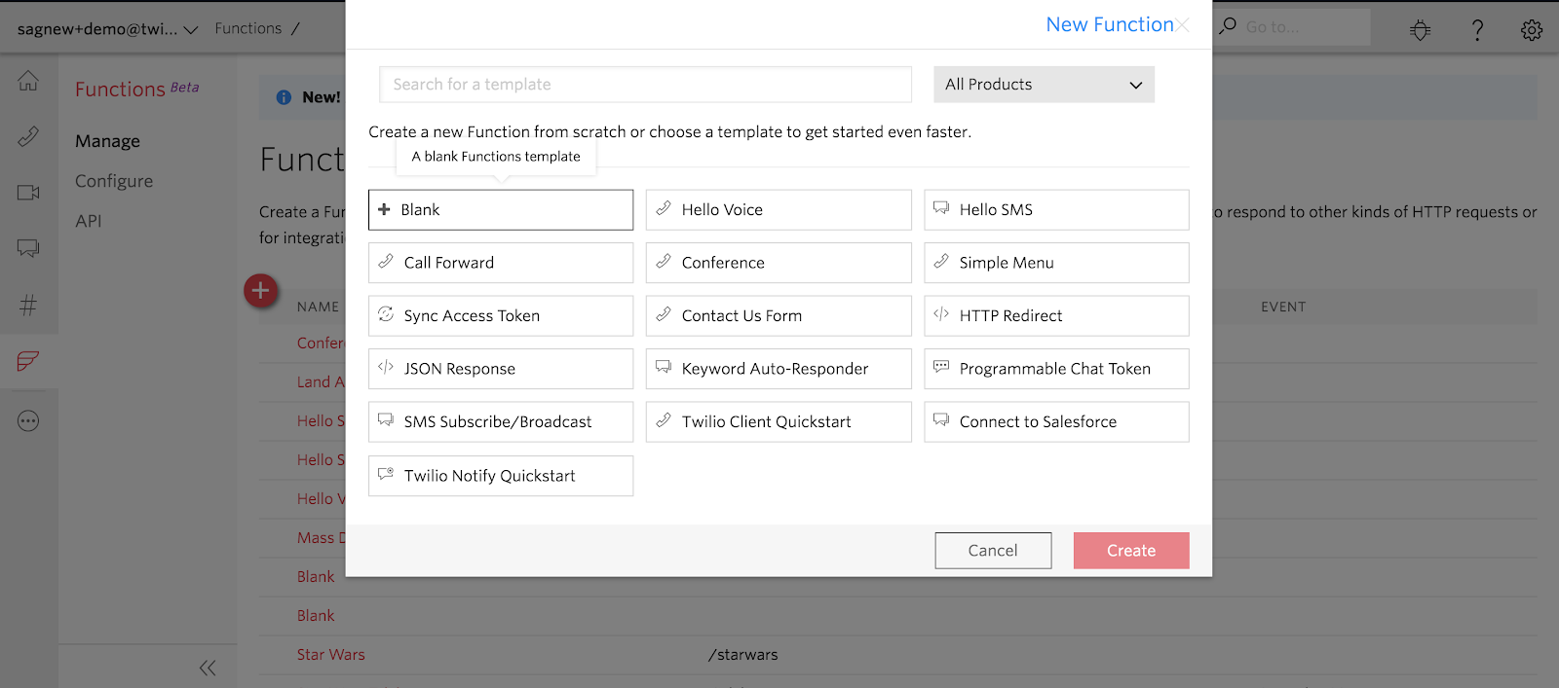The image size is (1559, 688).
Task: Click the blue info icon beside New!
Action: pyautogui.click(x=284, y=97)
